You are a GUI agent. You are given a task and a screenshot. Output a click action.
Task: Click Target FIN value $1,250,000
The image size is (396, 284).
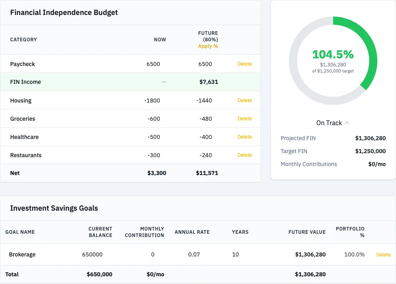click(x=370, y=151)
